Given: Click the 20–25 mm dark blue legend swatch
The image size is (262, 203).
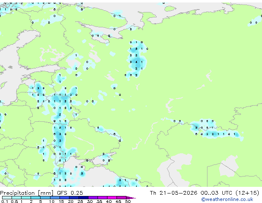Looking at the screenshot, I should pyautogui.click(x=74, y=198).
